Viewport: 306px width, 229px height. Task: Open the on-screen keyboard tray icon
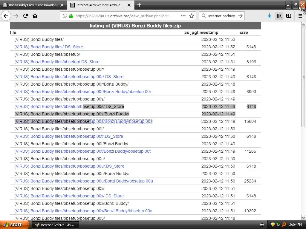[x=262, y=225]
